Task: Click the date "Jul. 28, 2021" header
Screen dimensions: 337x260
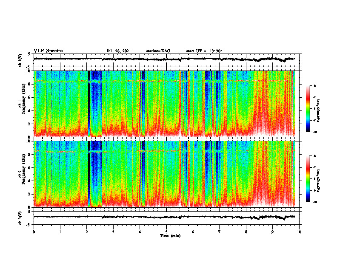Action: click(x=119, y=51)
